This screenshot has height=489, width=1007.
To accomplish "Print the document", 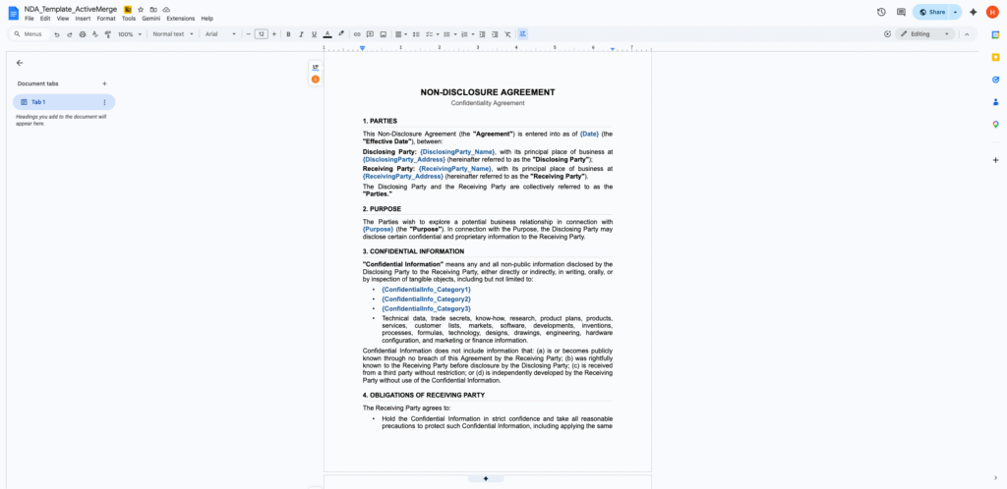I will (x=83, y=34).
